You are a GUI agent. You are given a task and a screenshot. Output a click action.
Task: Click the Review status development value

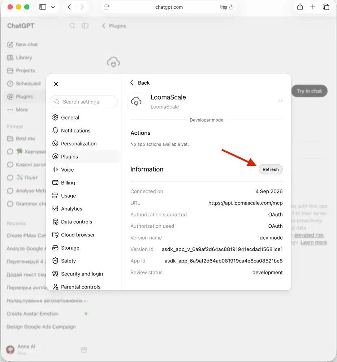coord(267,273)
